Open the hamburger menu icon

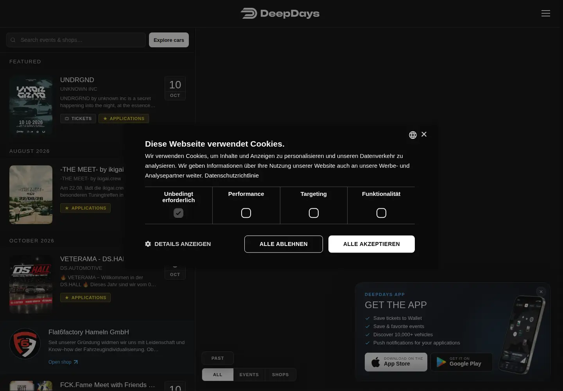pos(546,13)
